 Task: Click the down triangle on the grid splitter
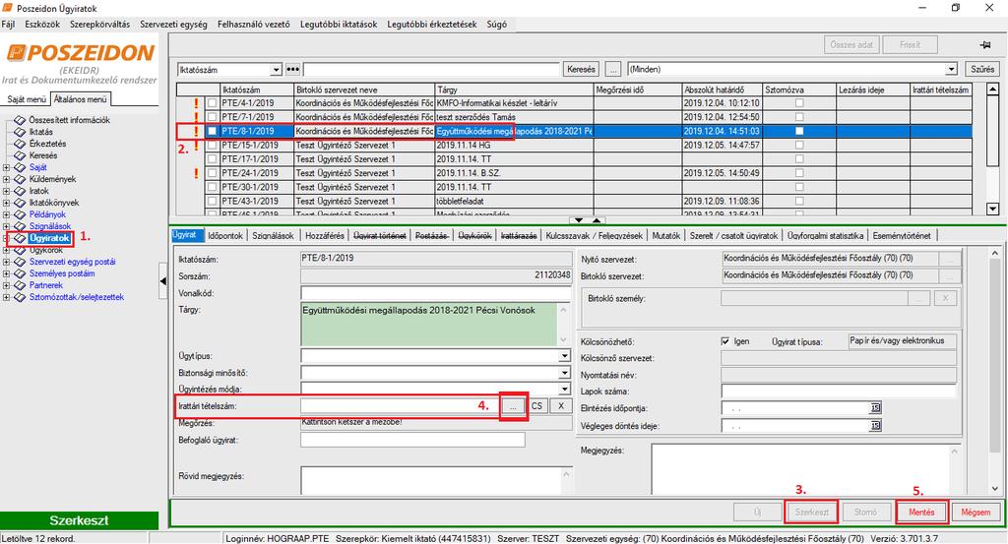click(x=579, y=220)
